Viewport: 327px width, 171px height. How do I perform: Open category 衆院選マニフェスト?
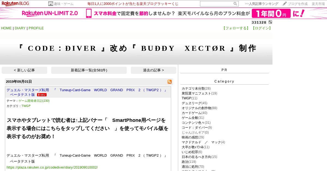pos(196,93)
